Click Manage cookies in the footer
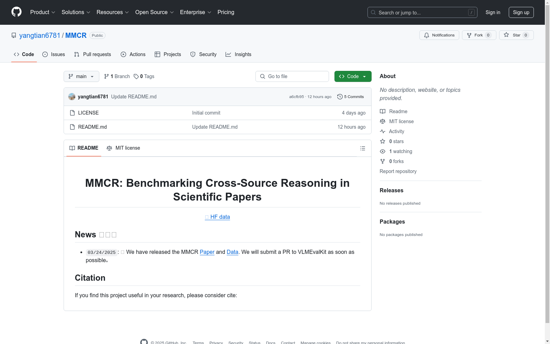The image size is (550, 344). pos(316,343)
